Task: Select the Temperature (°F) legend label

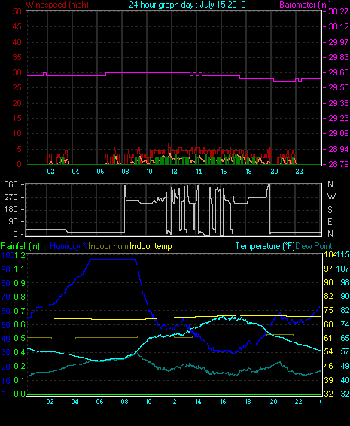Action: [265, 246]
